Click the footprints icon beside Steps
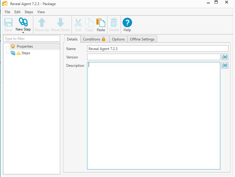The width and height of the screenshot is (235, 177). [x=13, y=53]
